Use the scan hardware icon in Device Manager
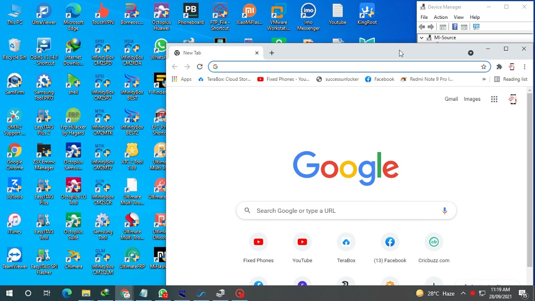535x301 pixels. tap(476, 27)
